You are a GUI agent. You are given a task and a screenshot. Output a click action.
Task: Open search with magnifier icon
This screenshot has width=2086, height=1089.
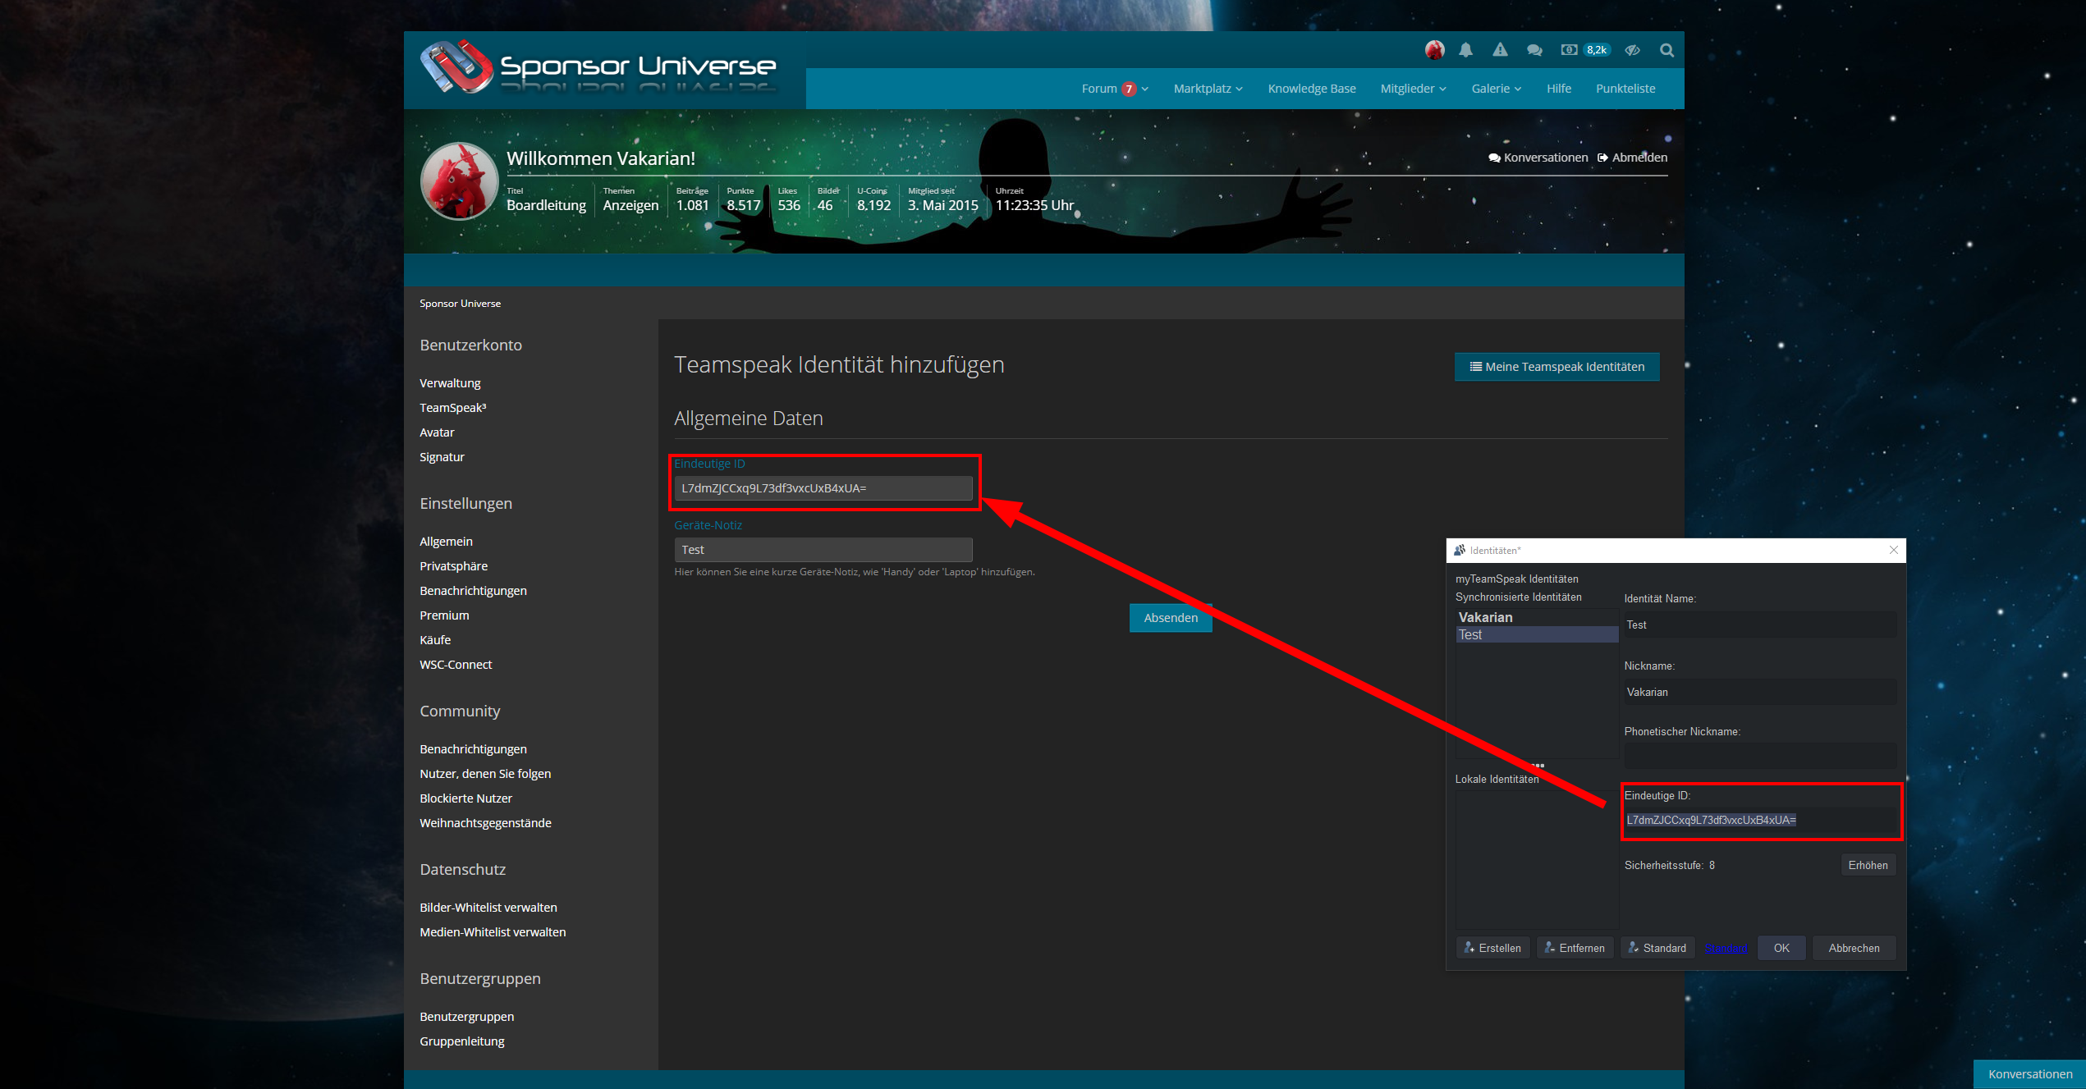[x=1667, y=50]
